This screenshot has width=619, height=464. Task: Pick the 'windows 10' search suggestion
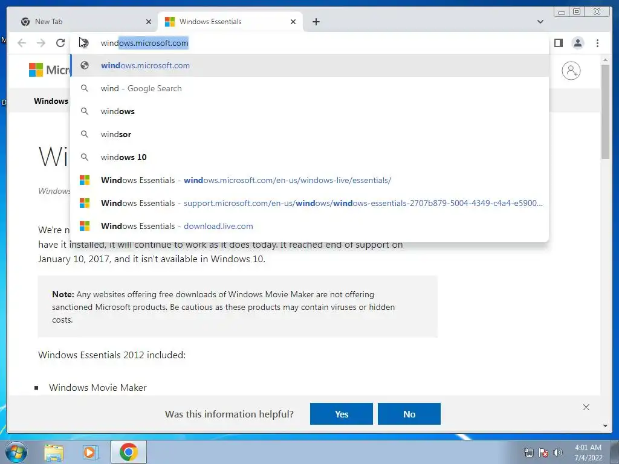[x=309, y=157]
